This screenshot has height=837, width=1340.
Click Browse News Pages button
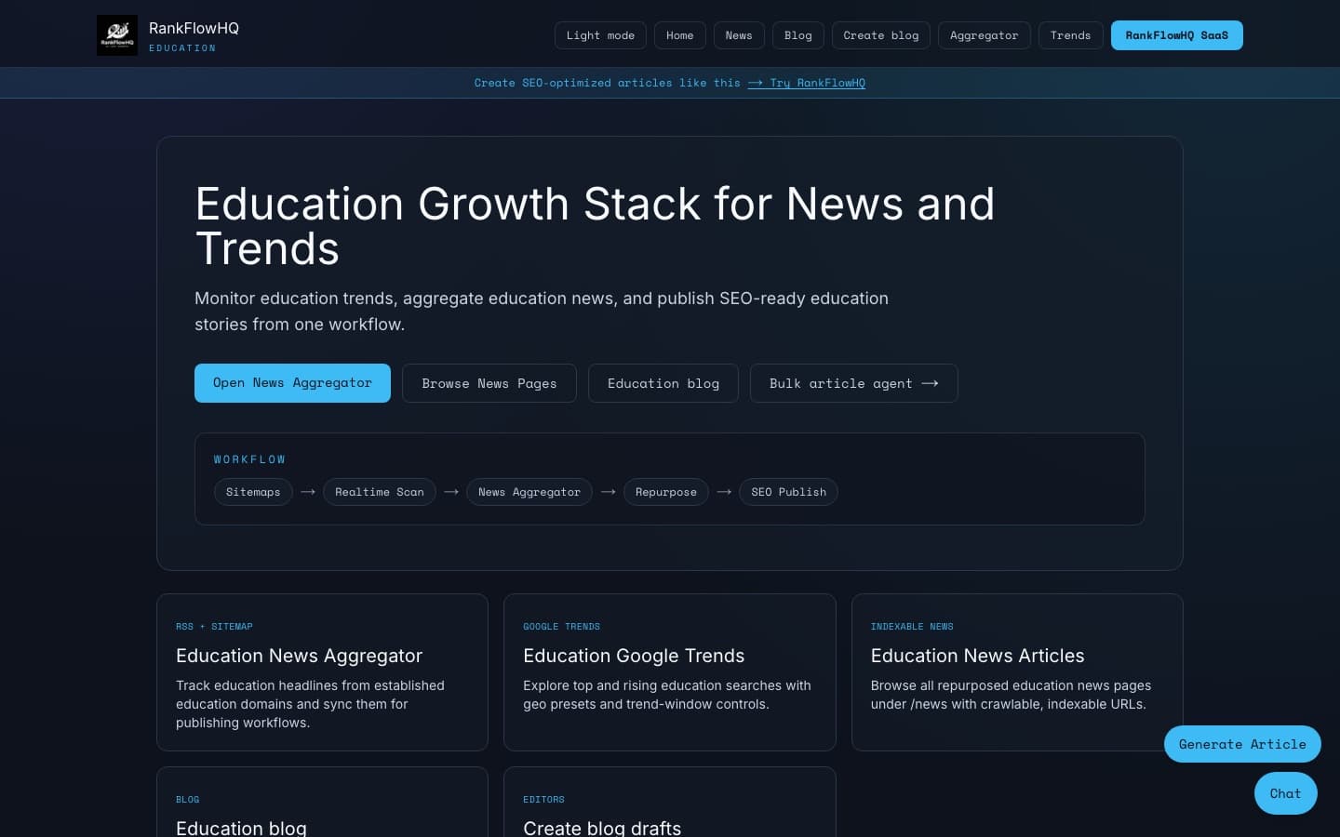pyautogui.click(x=489, y=383)
